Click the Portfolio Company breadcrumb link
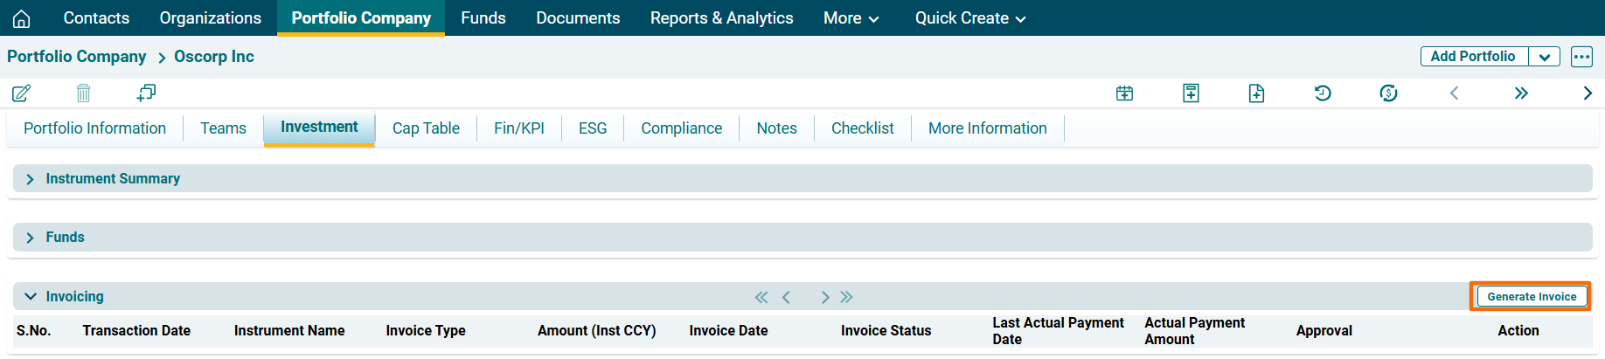Viewport: 1605px width, 359px height. click(77, 57)
